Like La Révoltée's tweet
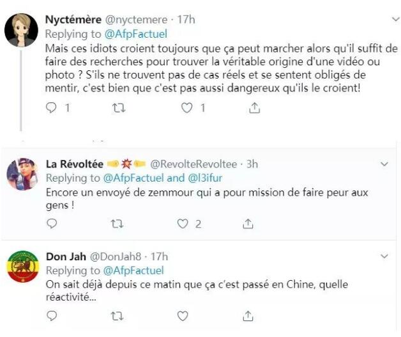 (x=183, y=224)
